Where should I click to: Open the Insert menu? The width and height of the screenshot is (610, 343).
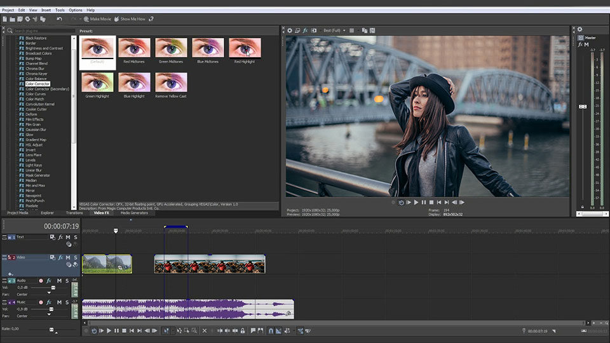46,10
